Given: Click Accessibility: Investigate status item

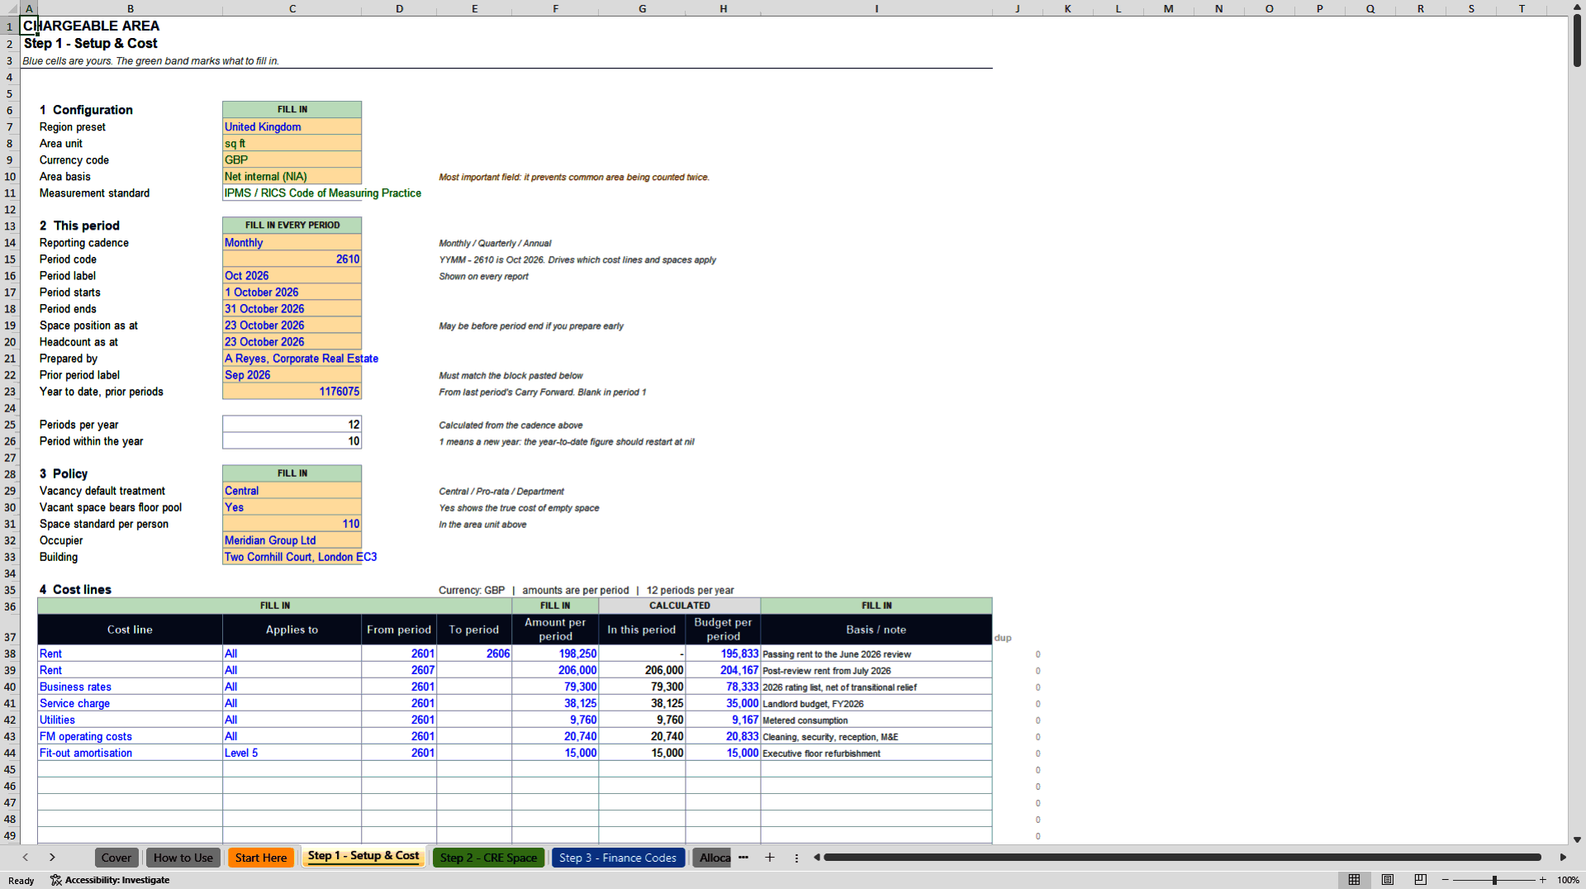Looking at the screenshot, I should [110, 880].
